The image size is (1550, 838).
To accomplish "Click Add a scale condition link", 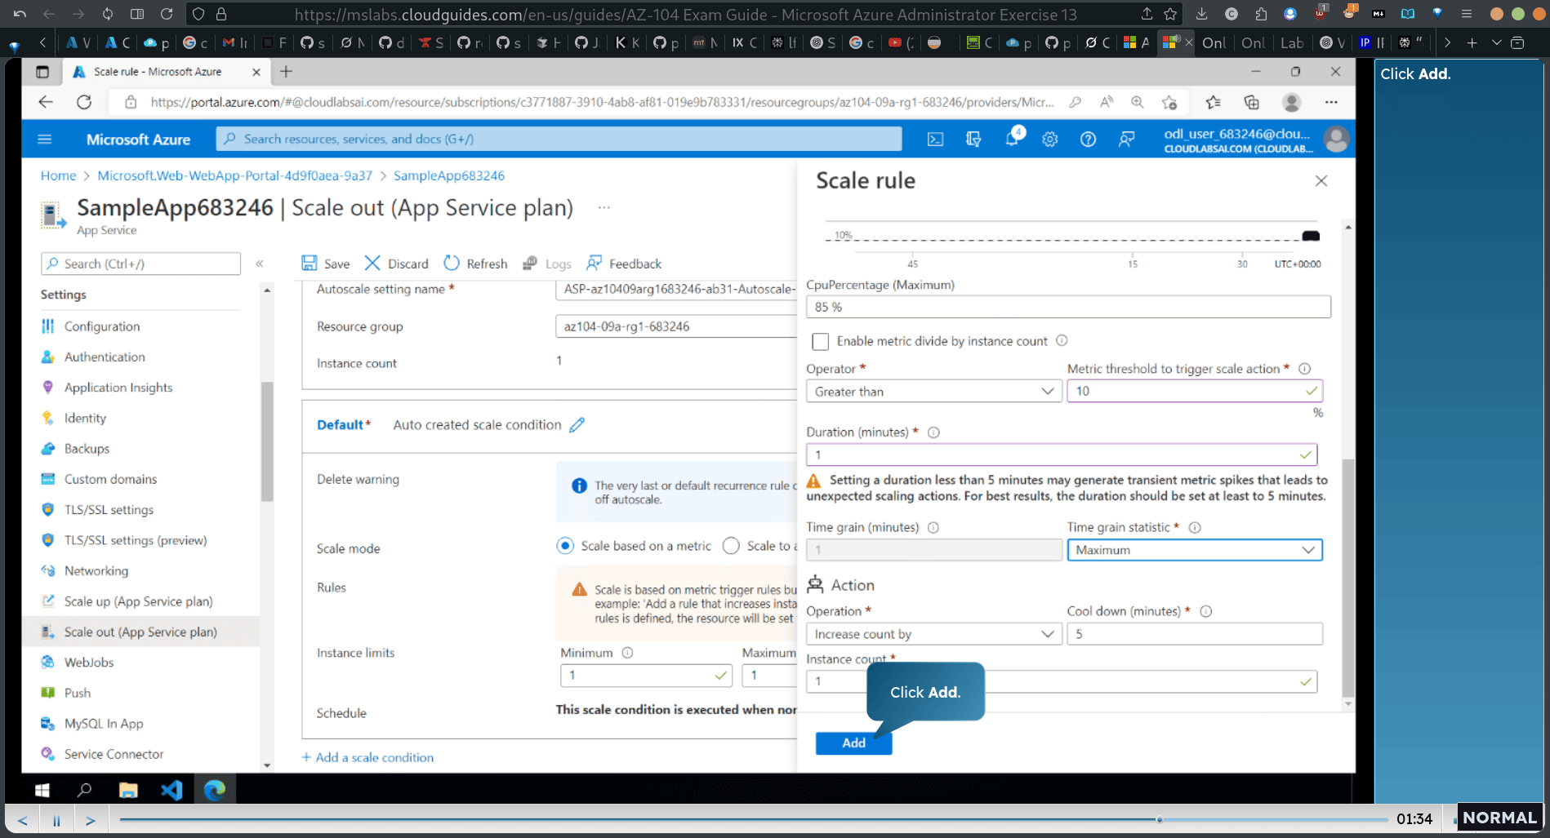I will pos(367,757).
